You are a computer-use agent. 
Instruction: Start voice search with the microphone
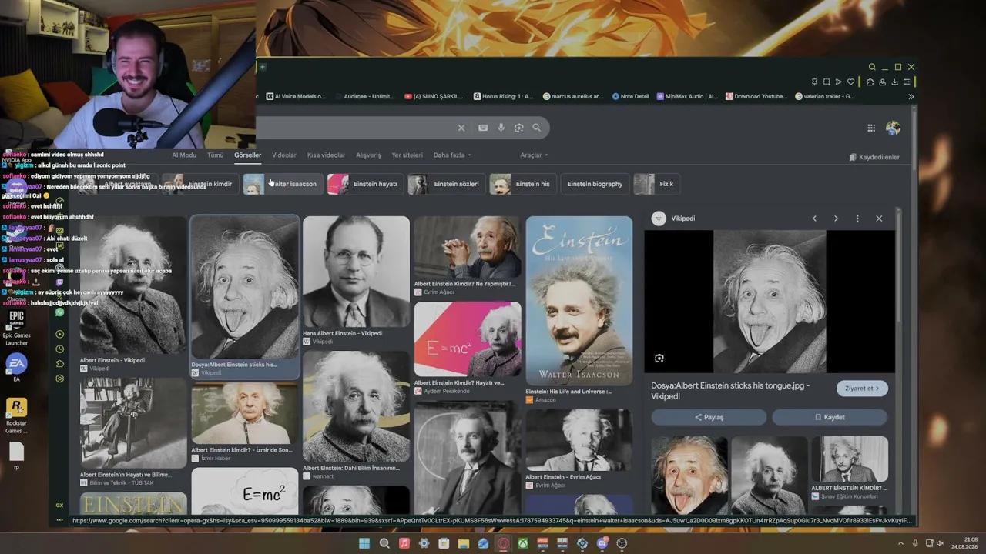pyautogui.click(x=501, y=128)
